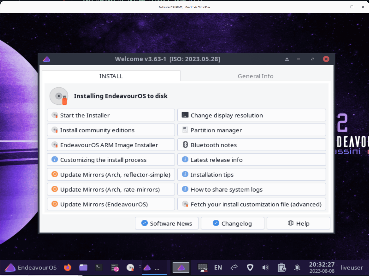
Task: Open Change display resolution
Action: pyautogui.click(x=252, y=115)
